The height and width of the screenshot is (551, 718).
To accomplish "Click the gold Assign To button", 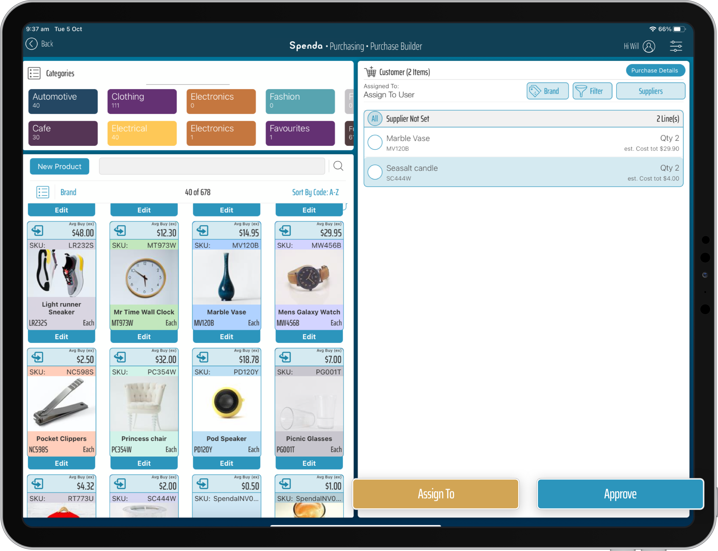I will [x=436, y=494].
